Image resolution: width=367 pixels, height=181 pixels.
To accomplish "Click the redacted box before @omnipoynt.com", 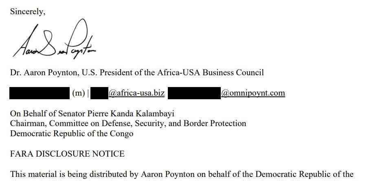I will tap(194, 93).
